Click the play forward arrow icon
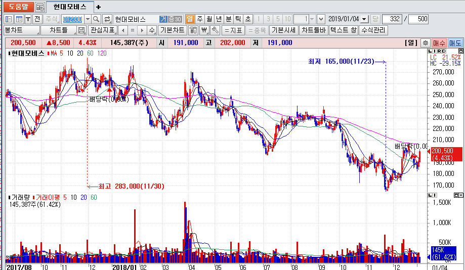The height and width of the screenshot is (270, 465). [x=142, y=30]
